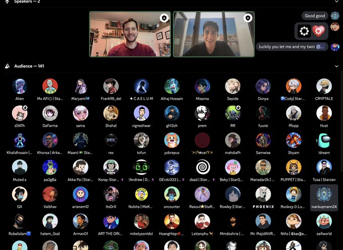Open Maryami's profile avatar
343x250 pixels.
tap(80, 86)
